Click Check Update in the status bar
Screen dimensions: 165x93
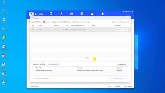pyautogui.click(x=128, y=86)
